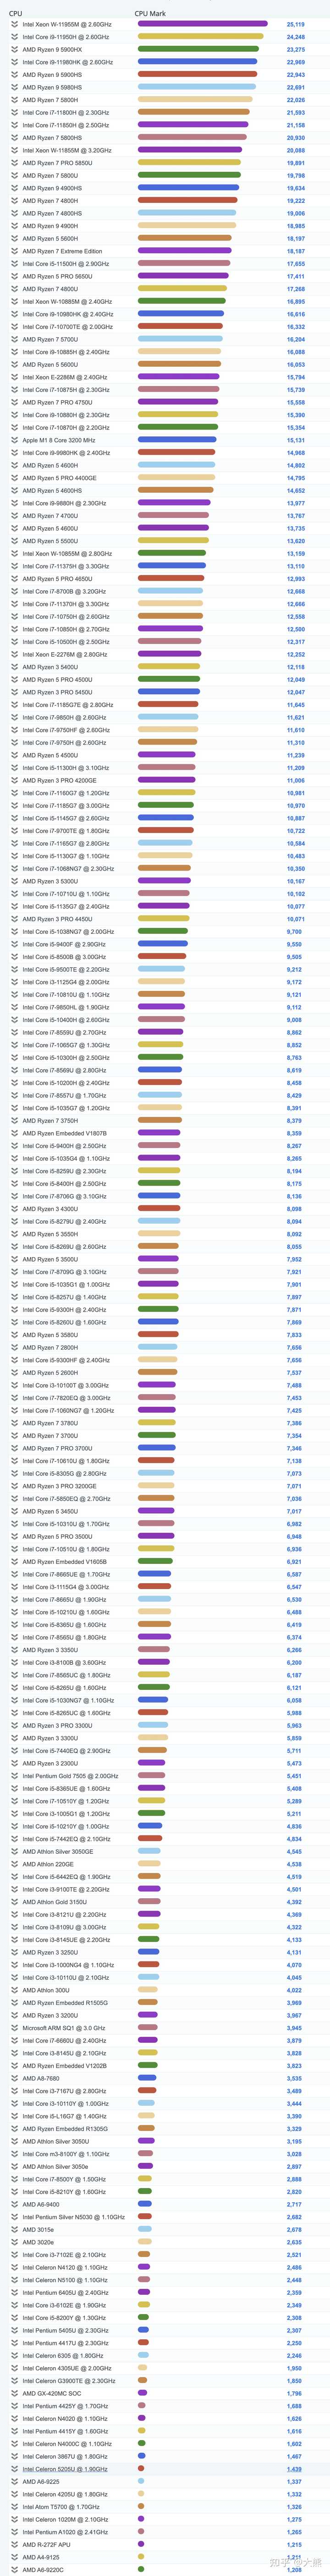Open Intel Core i5-11500H link

[66, 264]
